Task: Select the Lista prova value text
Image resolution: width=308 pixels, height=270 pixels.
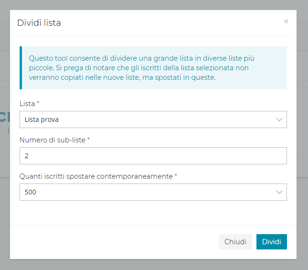Action: (x=42, y=119)
